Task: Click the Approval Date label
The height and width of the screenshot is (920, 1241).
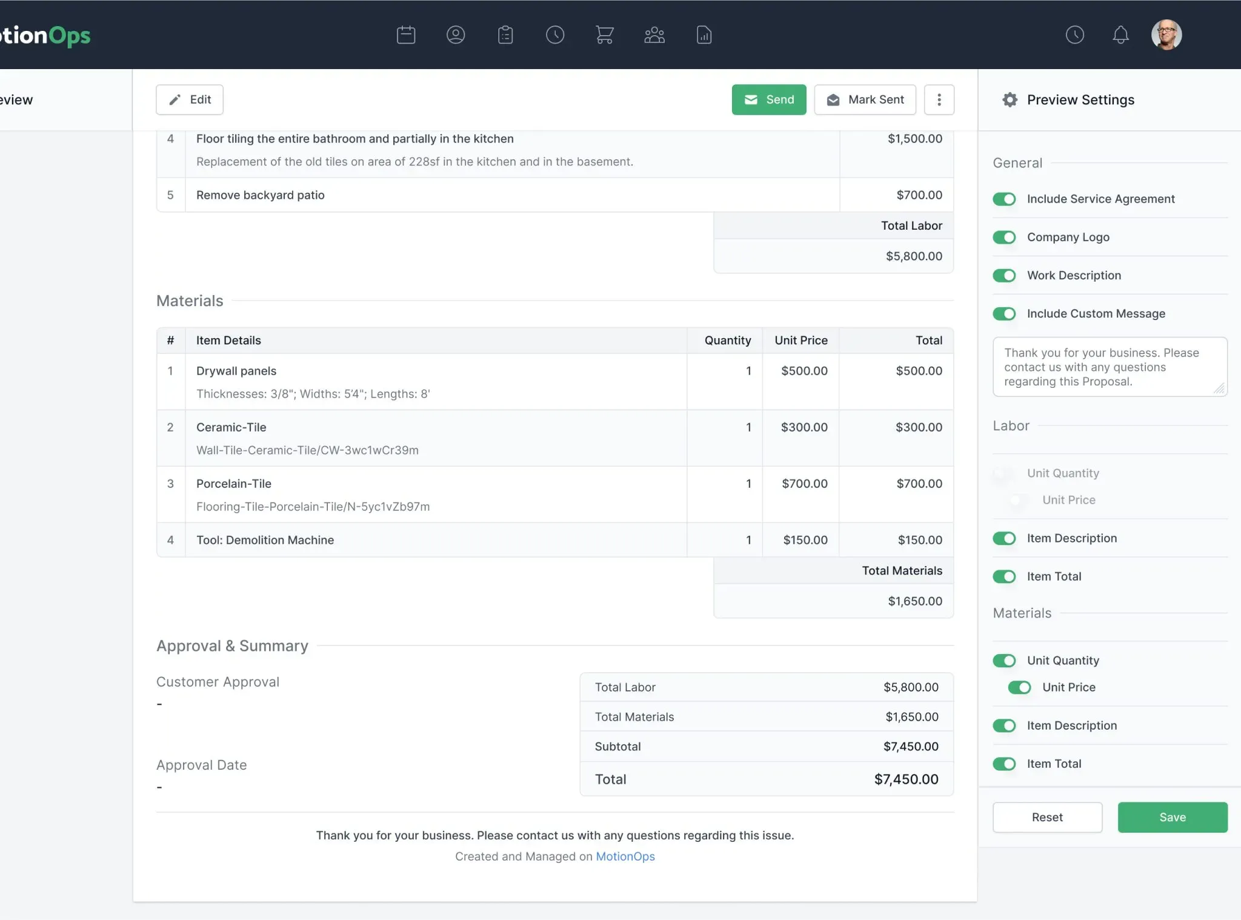Action: pyautogui.click(x=201, y=765)
